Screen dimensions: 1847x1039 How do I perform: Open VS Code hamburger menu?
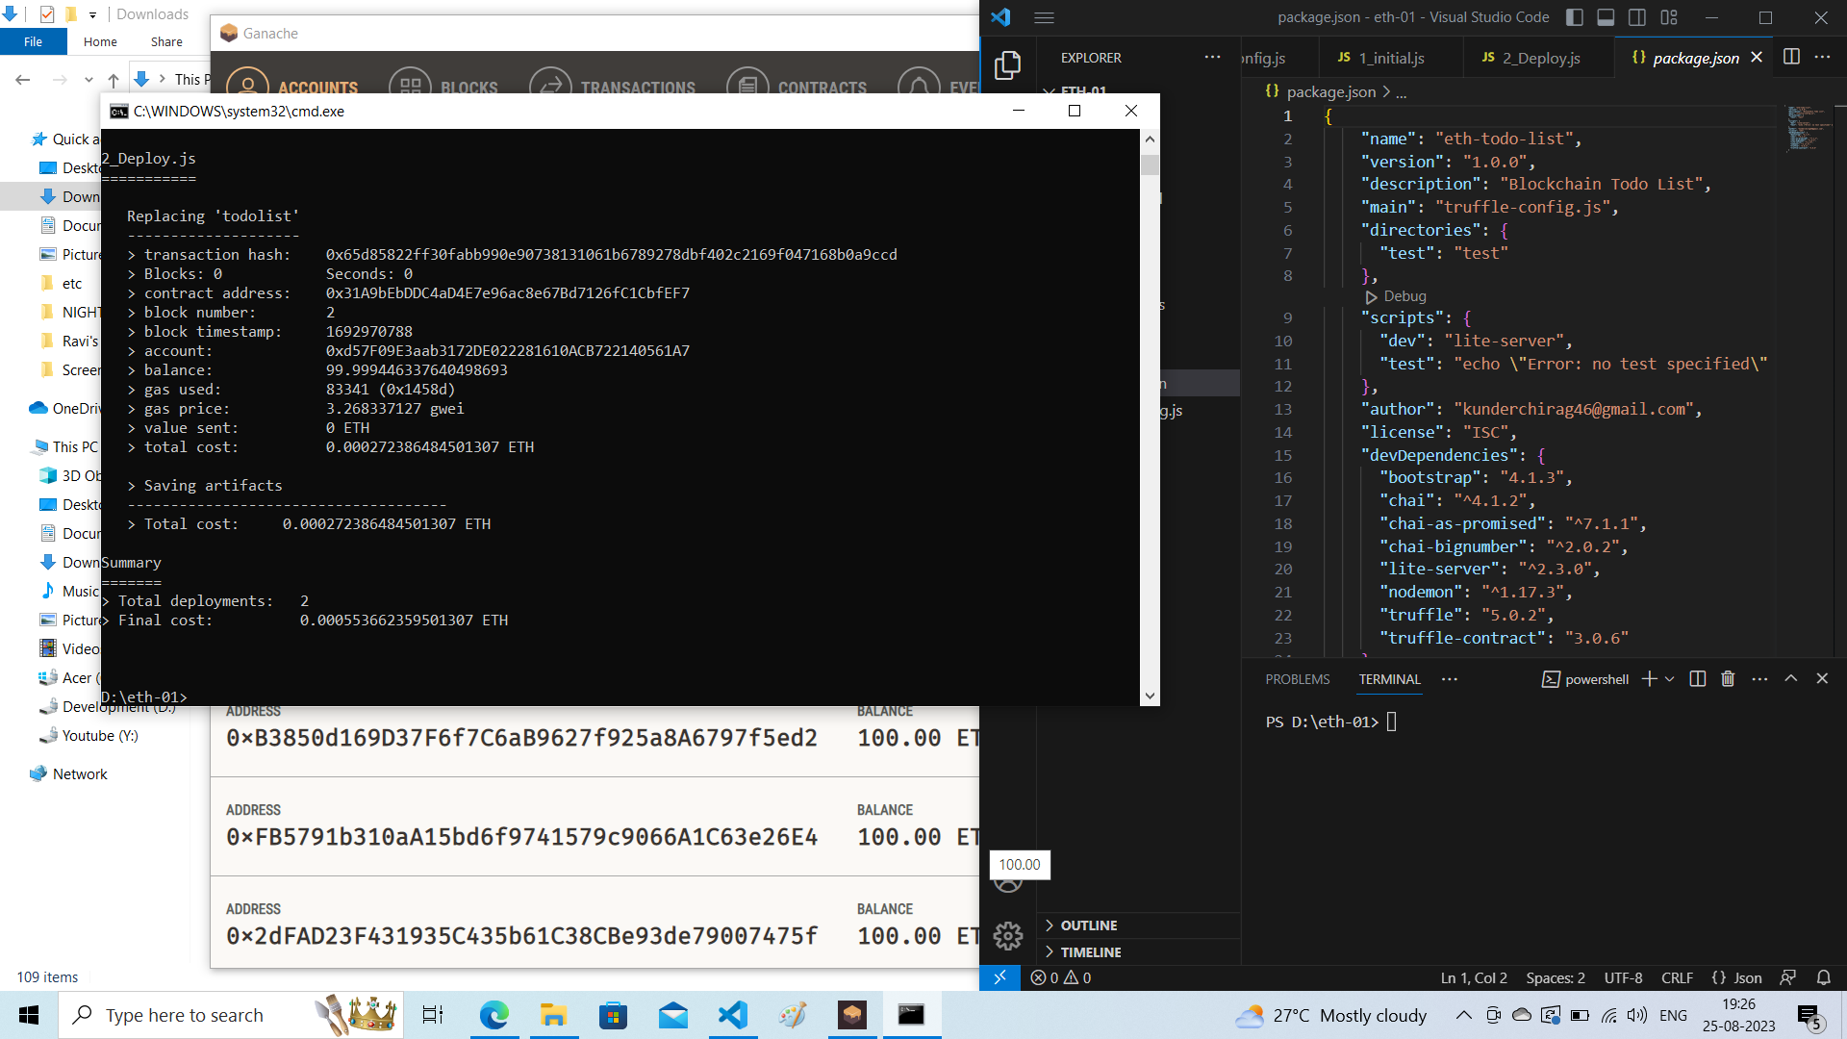pos(1044,17)
